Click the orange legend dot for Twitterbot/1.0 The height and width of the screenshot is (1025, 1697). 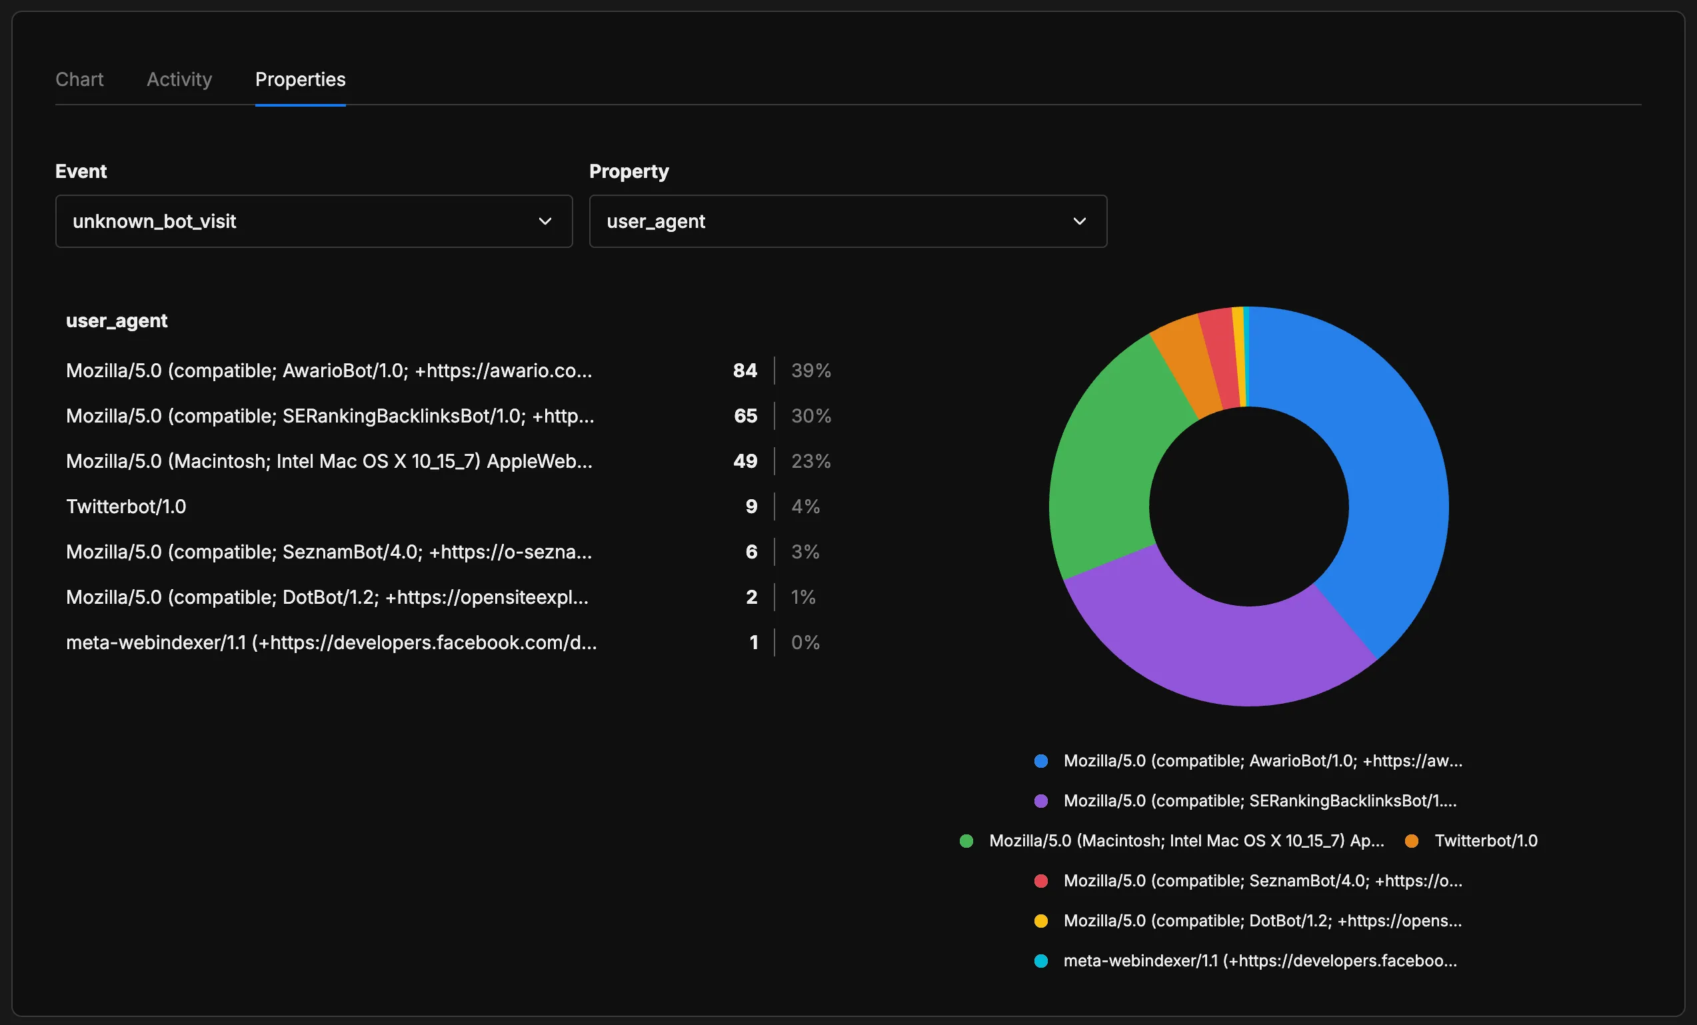(1412, 841)
